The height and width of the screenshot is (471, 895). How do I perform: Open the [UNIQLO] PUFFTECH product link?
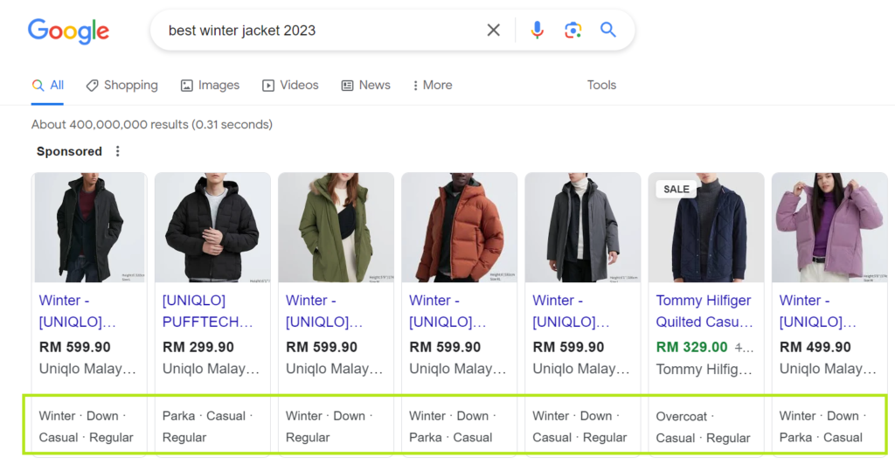coord(207,311)
